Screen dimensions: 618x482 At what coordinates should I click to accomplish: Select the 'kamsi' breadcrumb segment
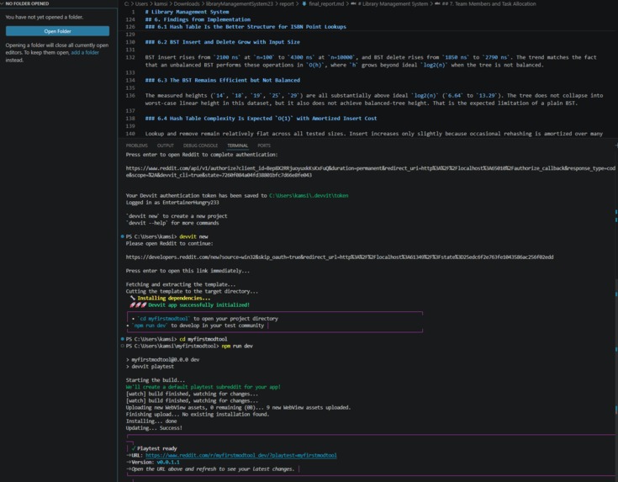(x=161, y=3)
